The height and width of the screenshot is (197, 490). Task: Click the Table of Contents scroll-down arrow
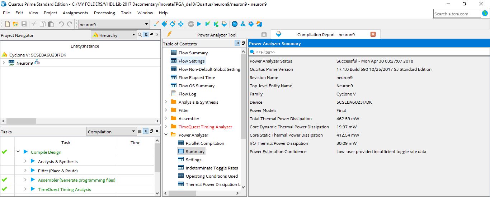pyautogui.click(x=244, y=187)
